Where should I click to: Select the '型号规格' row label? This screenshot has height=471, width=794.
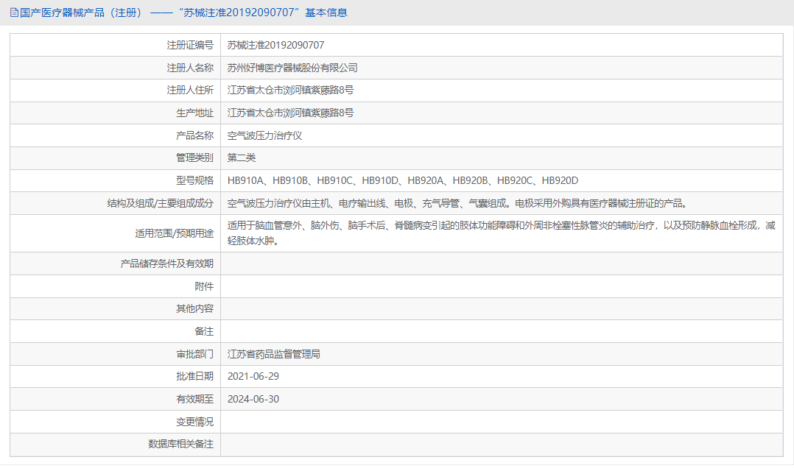(x=195, y=180)
